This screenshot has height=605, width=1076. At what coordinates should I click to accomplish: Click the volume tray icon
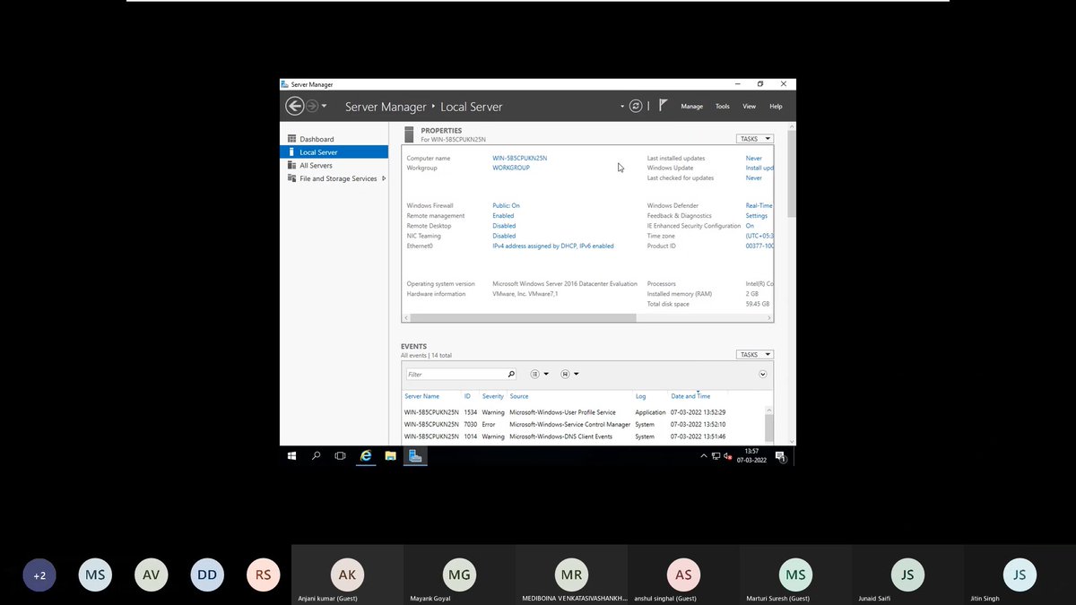[x=727, y=456]
